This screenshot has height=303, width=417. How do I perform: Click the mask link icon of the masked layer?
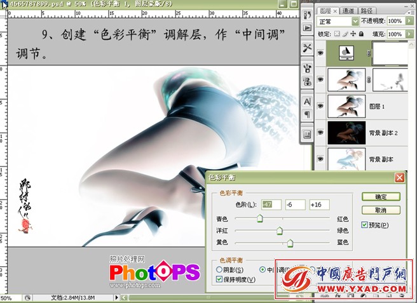[x=369, y=79]
